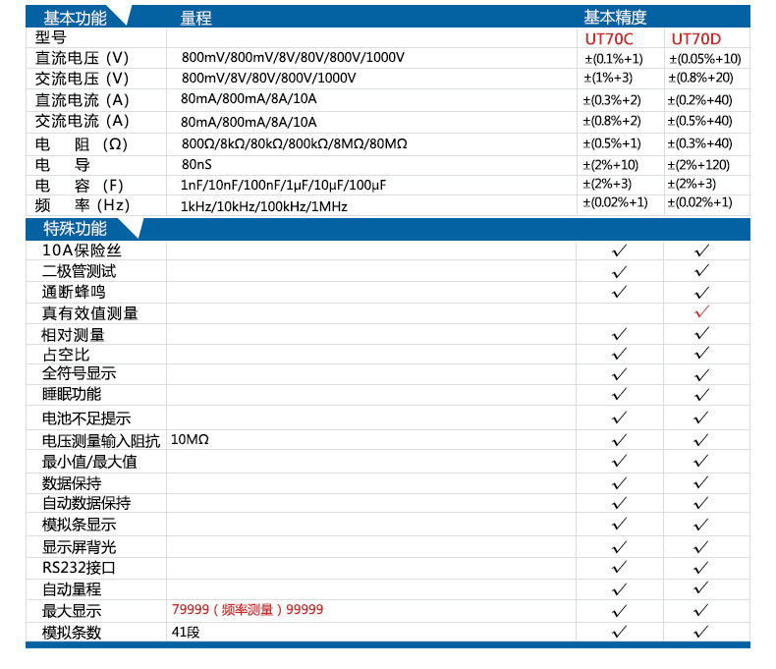
Task: Click UT70D checkmark in RS232接口 row
Action: tap(701, 567)
